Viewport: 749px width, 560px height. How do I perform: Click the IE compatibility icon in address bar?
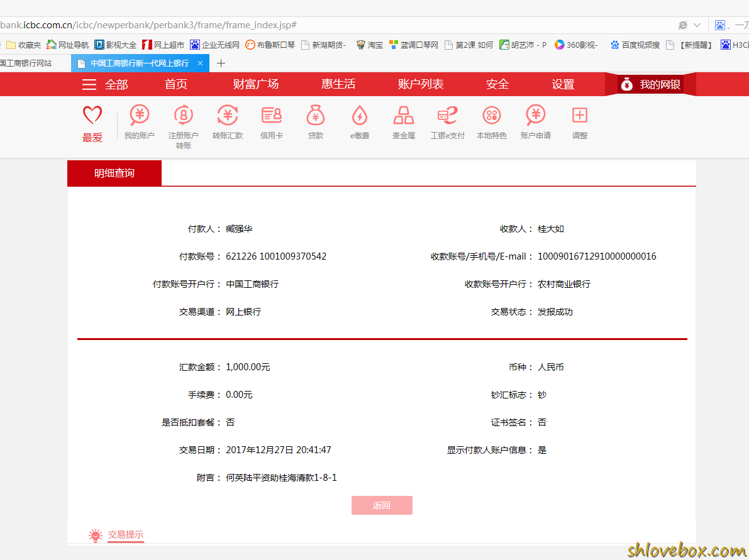coord(683,25)
